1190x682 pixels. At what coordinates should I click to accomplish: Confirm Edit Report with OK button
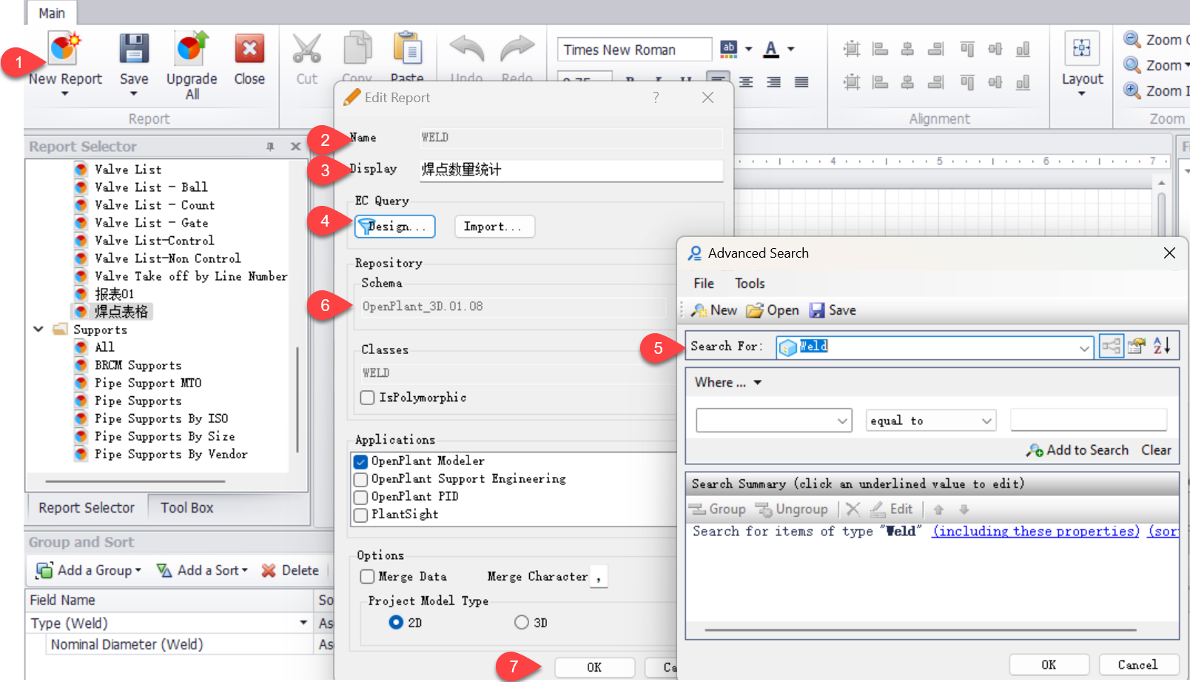594,666
